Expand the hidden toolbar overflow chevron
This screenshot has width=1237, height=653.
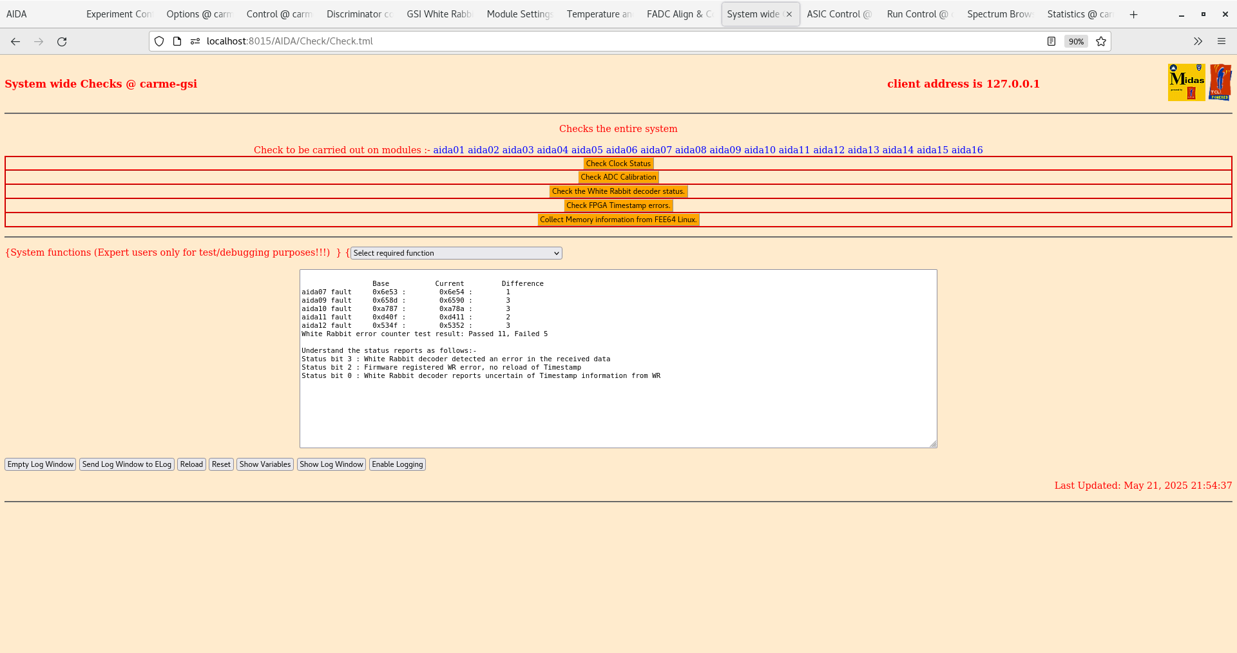click(1198, 41)
